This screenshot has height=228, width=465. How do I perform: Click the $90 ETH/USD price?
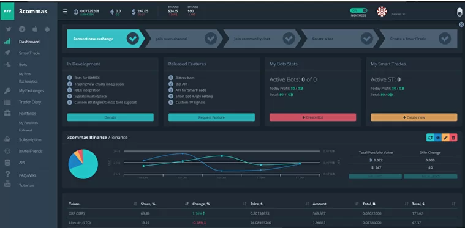[x=191, y=11]
